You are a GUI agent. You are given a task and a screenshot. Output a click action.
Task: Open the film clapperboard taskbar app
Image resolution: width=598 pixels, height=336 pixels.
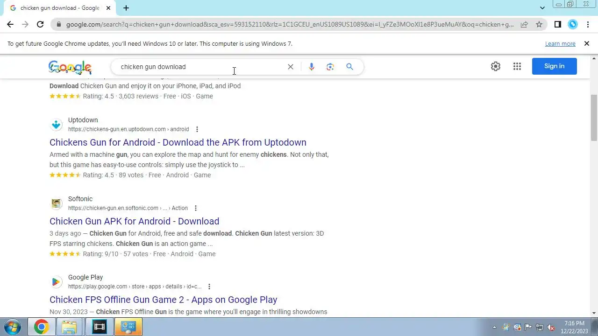(99, 327)
